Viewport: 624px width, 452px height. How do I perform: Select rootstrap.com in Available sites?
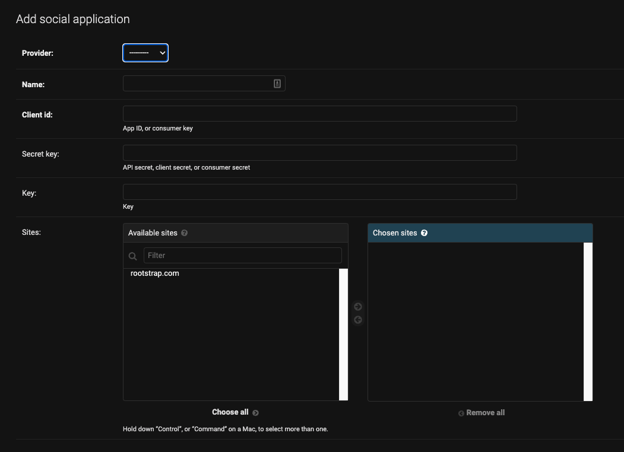point(155,273)
